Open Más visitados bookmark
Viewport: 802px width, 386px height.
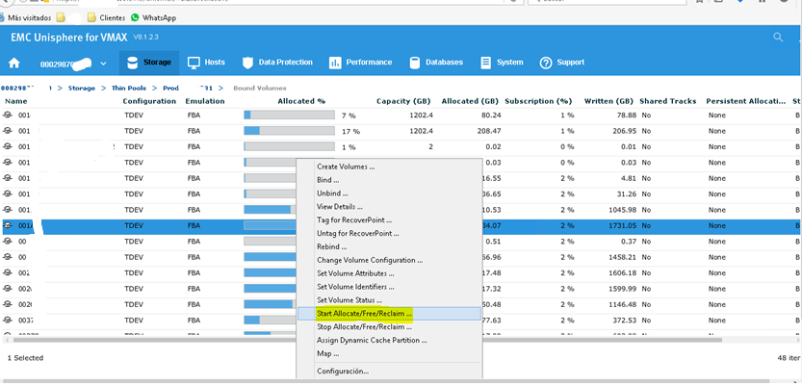[x=26, y=17]
